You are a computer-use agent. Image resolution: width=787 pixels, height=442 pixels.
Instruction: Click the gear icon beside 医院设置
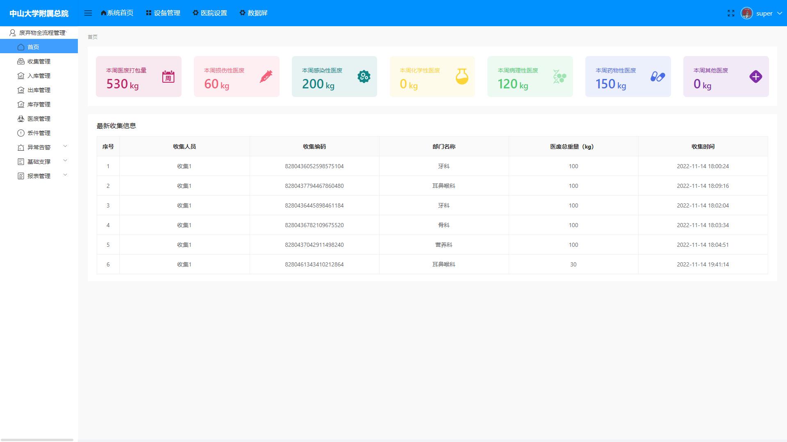click(196, 13)
